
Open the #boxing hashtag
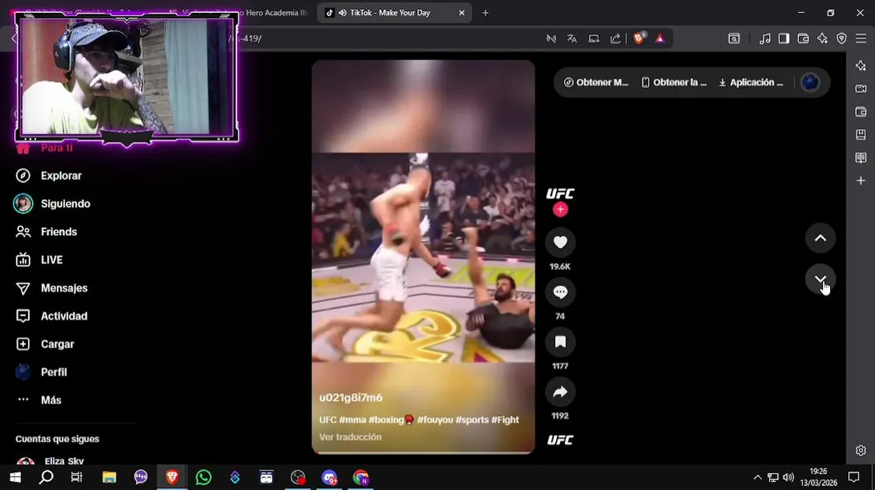pos(391,420)
